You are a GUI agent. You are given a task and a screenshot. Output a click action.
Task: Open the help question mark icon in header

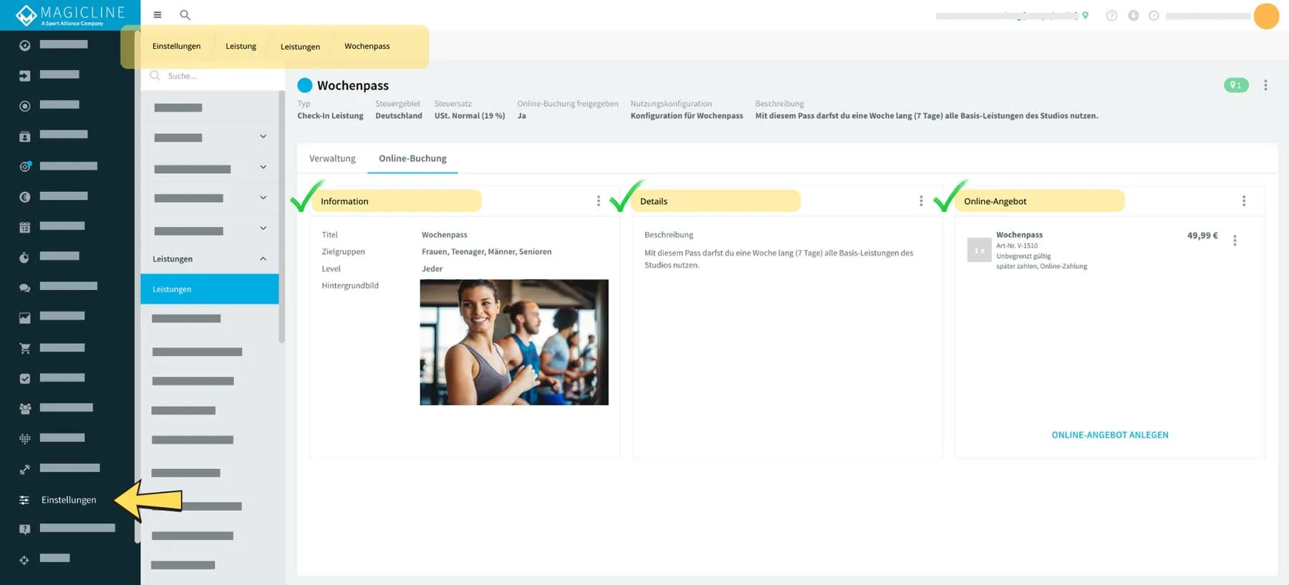pyautogui.click(x=1111, y=16)
